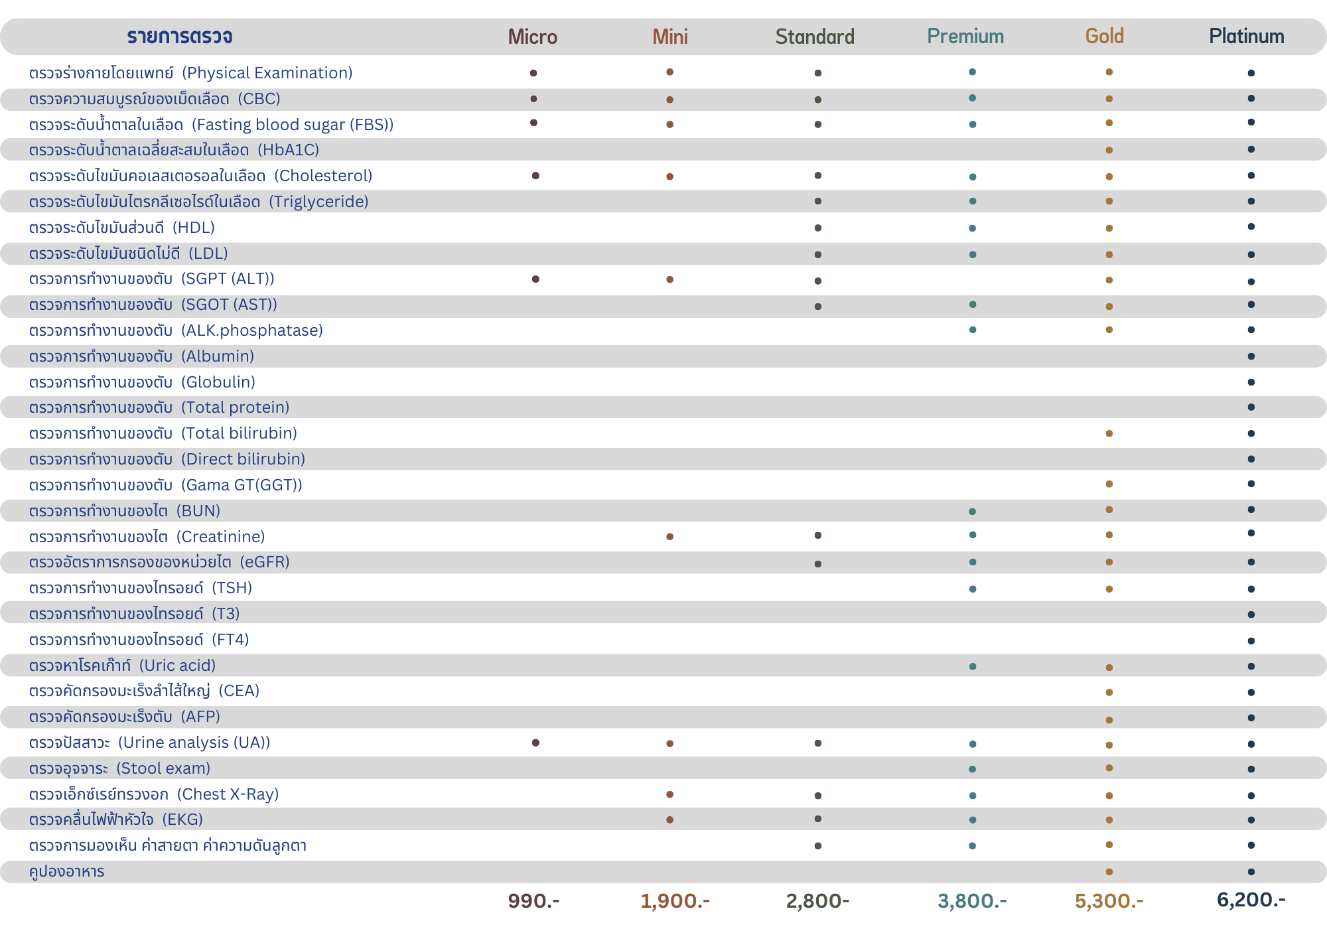Viewport: 1327px width, 929px height.
Task: Click the 990.- Micro price
Action: pyautogui.click(x=533, y=900)
